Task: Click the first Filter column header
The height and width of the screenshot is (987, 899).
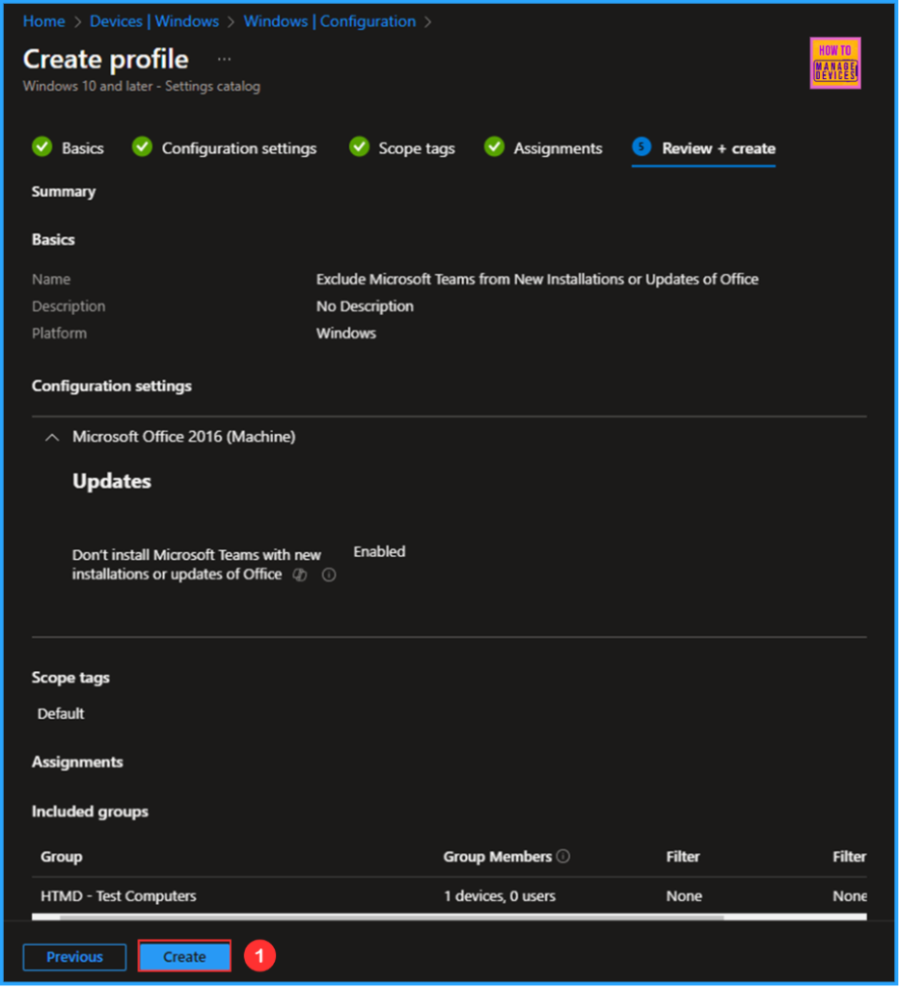Action: [x=683, y=857]
